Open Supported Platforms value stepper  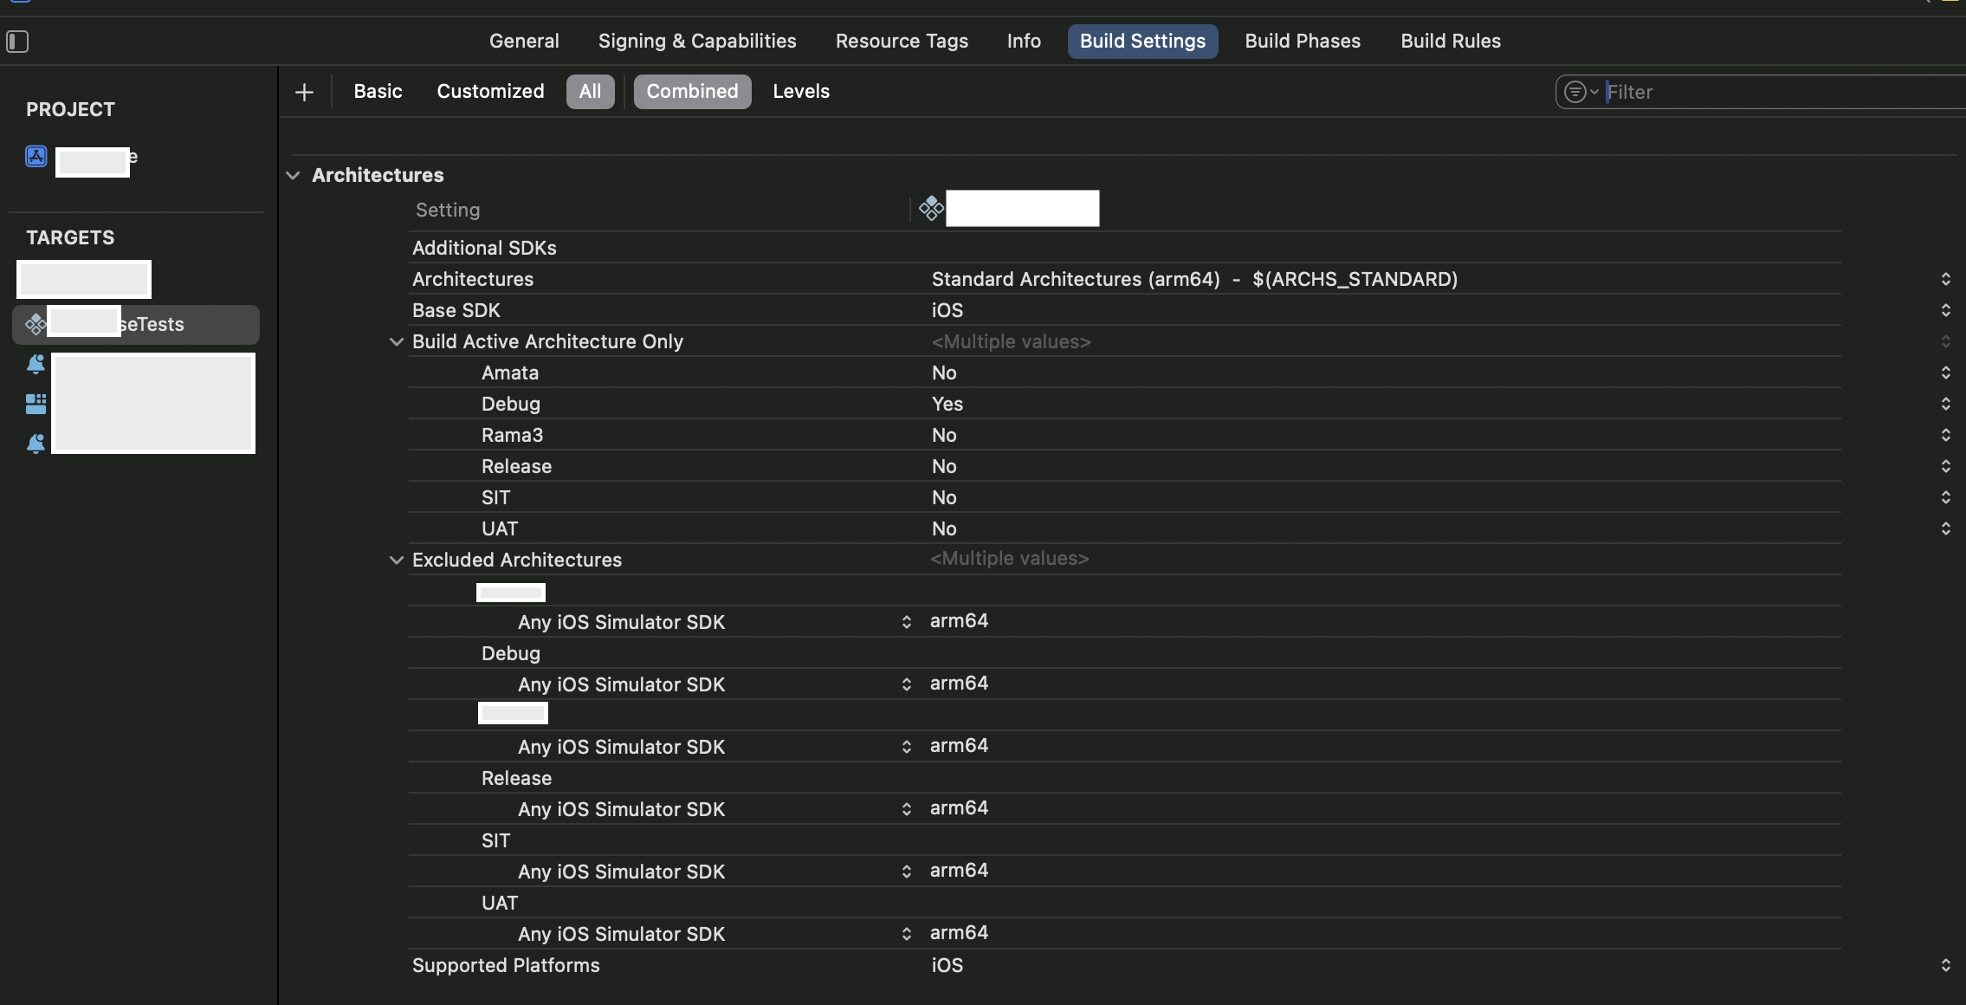tap(1945, 965)
